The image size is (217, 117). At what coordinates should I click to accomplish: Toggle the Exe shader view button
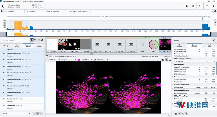[x=38, y=114]
